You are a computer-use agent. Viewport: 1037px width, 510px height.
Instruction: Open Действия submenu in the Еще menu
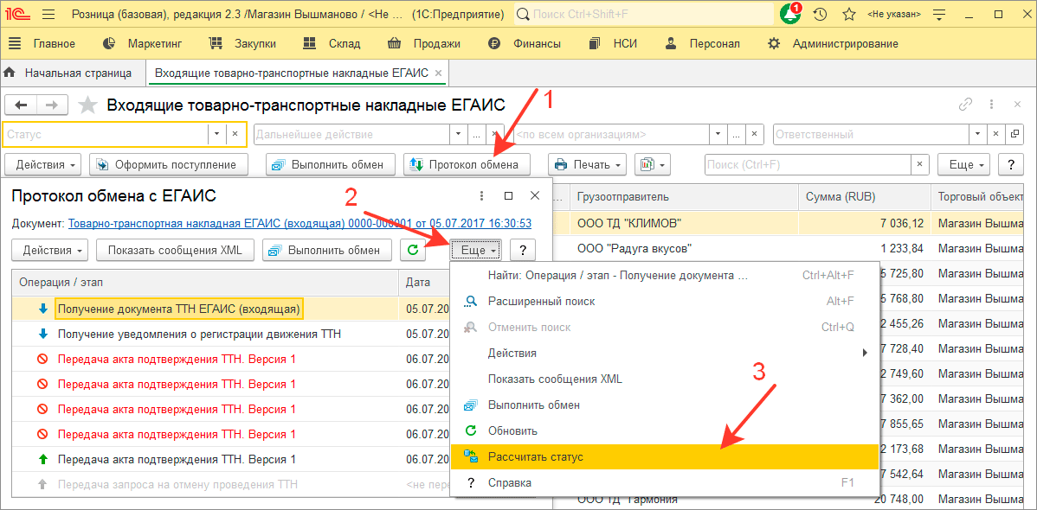665,353
